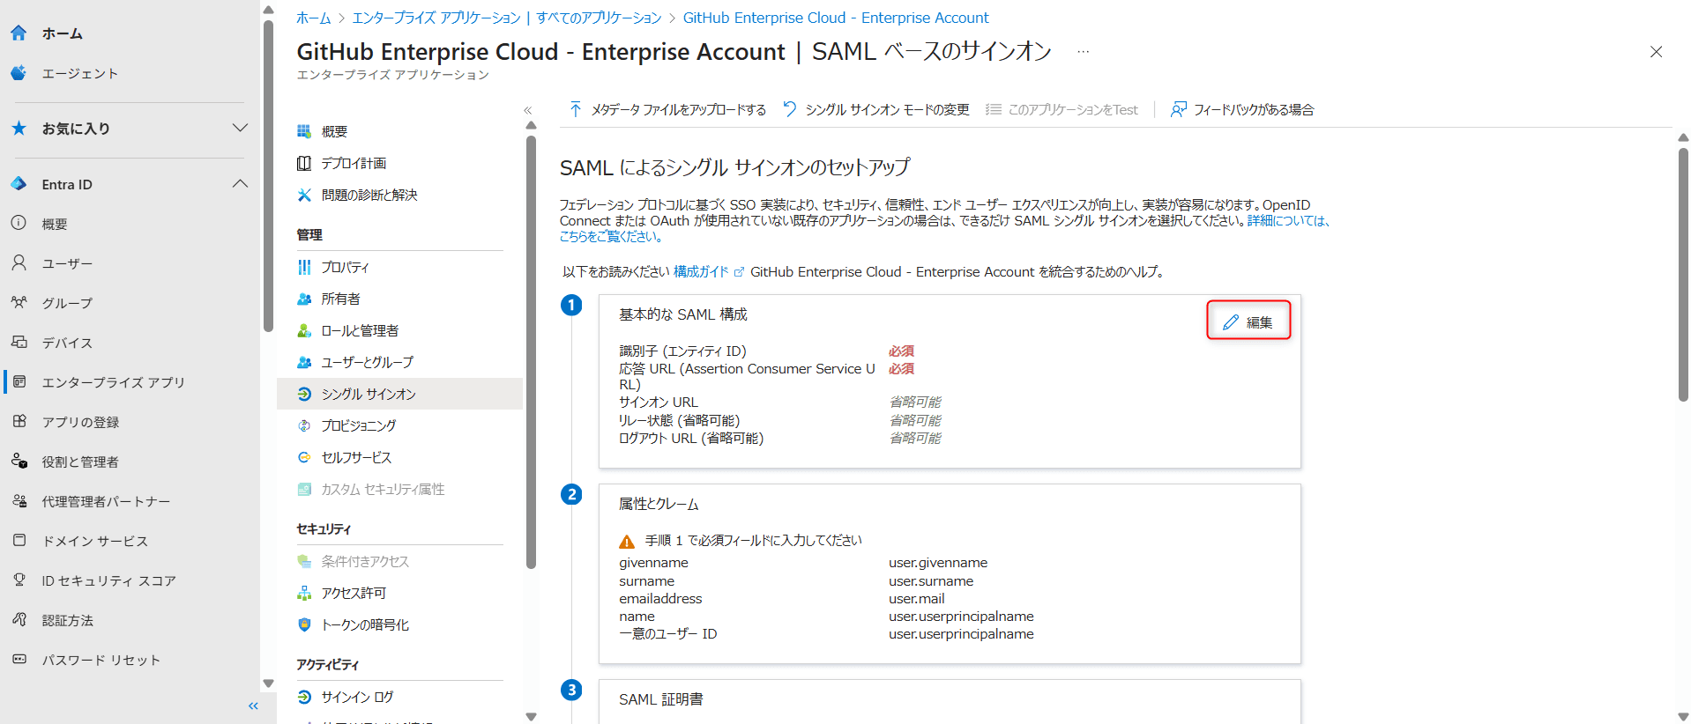1691x724 pixels.
Task: Click the パスワード リセット icon
Action: [19, 659]
